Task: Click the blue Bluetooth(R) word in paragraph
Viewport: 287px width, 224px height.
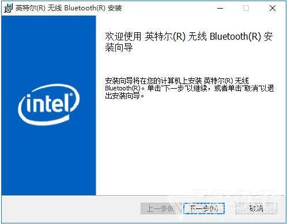Action: click(x=123, y=88)
